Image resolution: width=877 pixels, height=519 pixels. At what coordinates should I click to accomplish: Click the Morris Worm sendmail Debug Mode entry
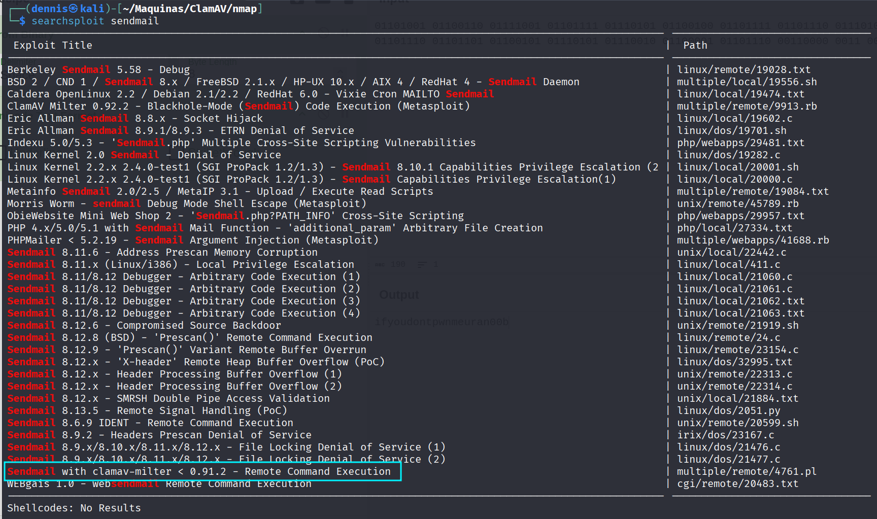tap(186, 203)
